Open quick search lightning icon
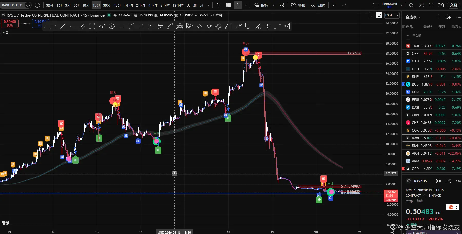 pos(412,5)
